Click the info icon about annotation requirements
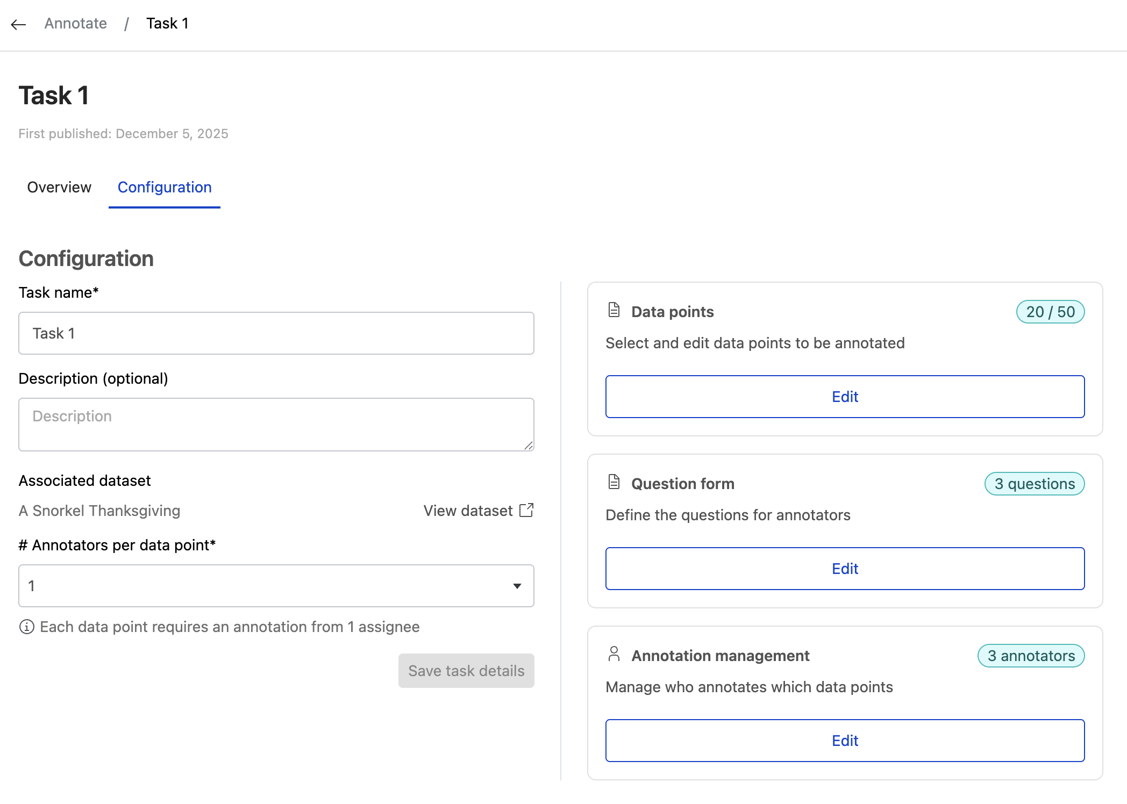This screenshot has width=1127, height=804. click(x=26, y=626)
